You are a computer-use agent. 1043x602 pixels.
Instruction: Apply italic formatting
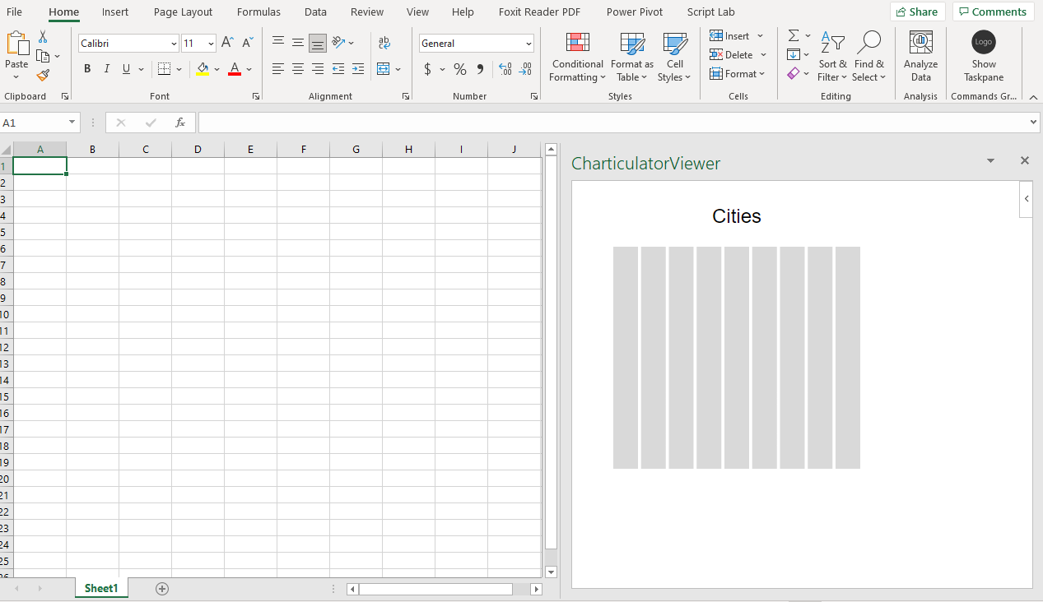tap(106, 68)
